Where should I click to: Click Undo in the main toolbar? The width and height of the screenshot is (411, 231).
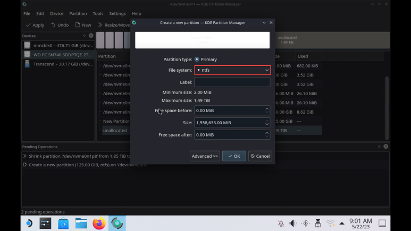click(60, 25)
